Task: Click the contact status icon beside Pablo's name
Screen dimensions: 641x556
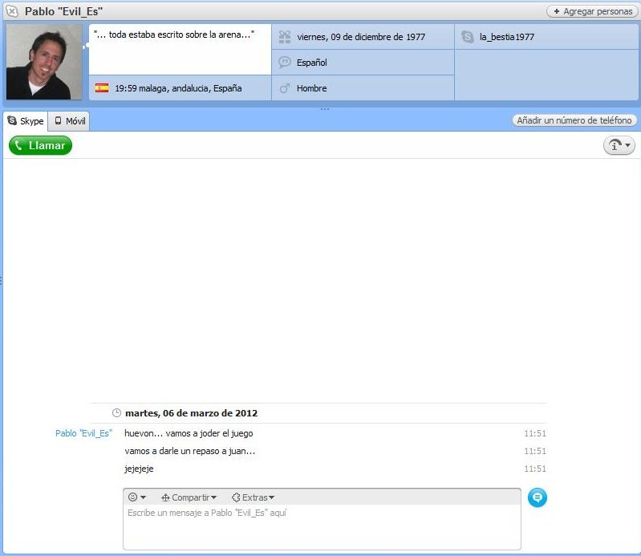Action: [x=12, y=11]
